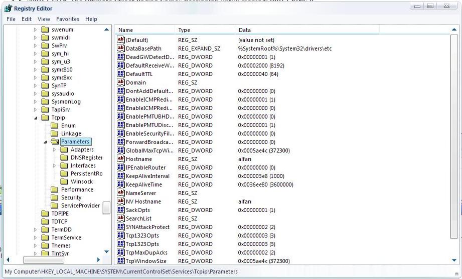The height and width of the screenshot is (279, 462).
Task: Expand the TermService key
Action: coord(35,237)
